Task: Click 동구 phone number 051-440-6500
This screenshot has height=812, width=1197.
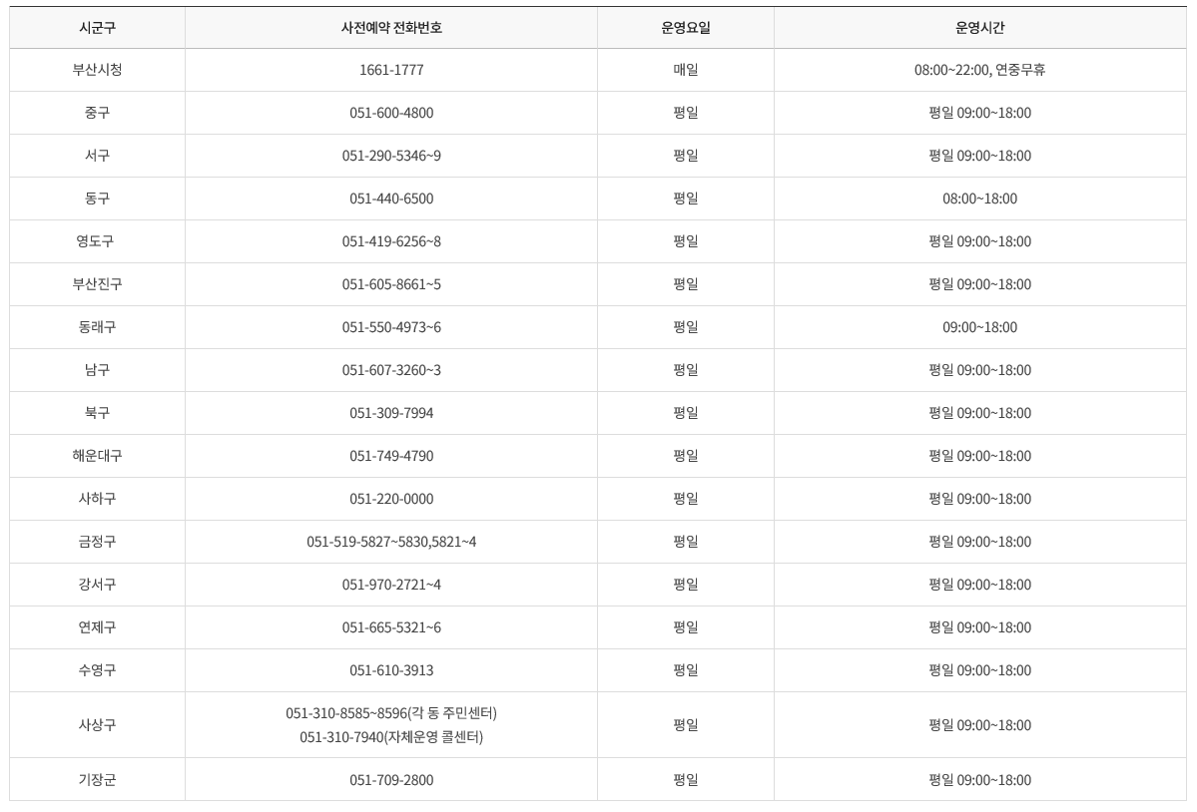Action: pyautogui.click(x=391, y=200)
